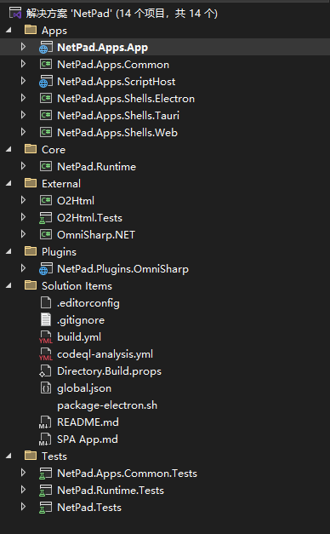Collapse the Tests folder arrow
This screenshot has width=330, height=534.
9,456
